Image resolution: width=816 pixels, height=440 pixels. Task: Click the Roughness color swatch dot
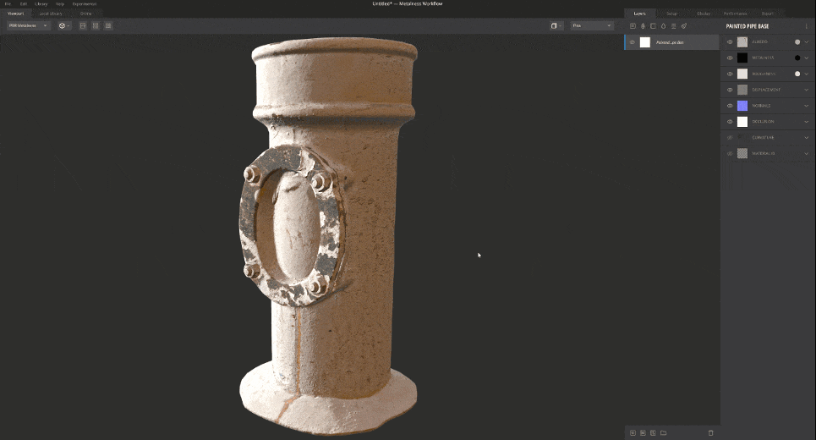797,74
